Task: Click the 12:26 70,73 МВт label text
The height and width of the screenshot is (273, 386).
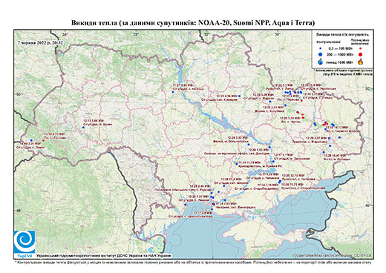Action: [292, 185]
